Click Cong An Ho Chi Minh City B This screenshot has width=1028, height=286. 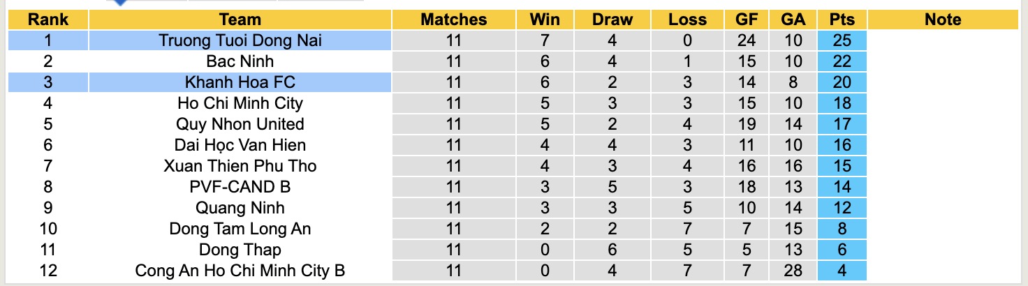(240, 271)
